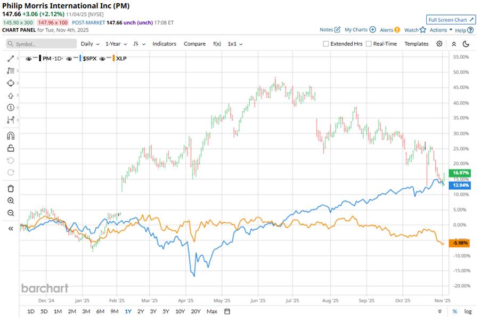Tick the Real-Time checkbox
Image resolution: width=481 pixels, height=322 pixels.
pyautogui.click(x=369, y=44)
